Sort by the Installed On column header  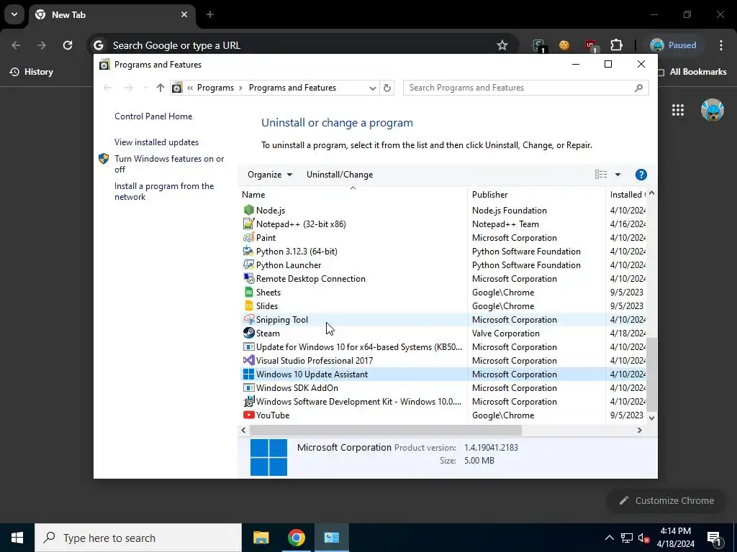pyautogui.click(x=626, y=194)
